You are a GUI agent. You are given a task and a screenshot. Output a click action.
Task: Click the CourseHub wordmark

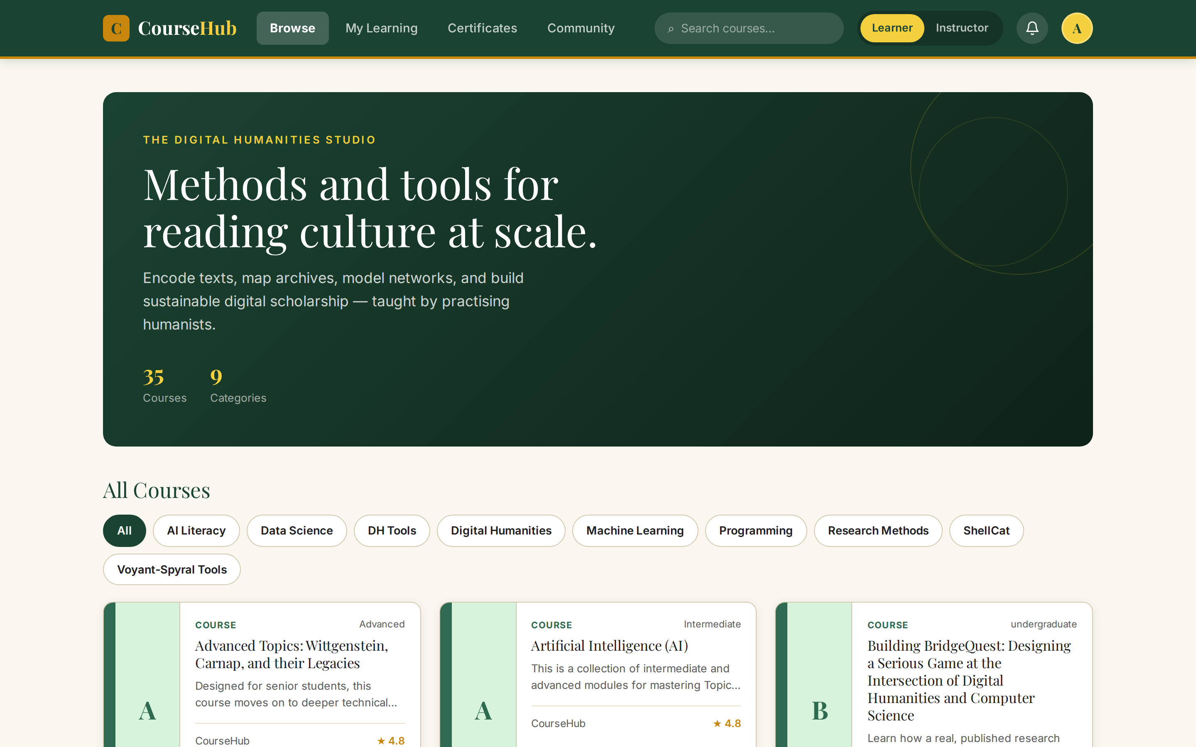coord(187,28)
